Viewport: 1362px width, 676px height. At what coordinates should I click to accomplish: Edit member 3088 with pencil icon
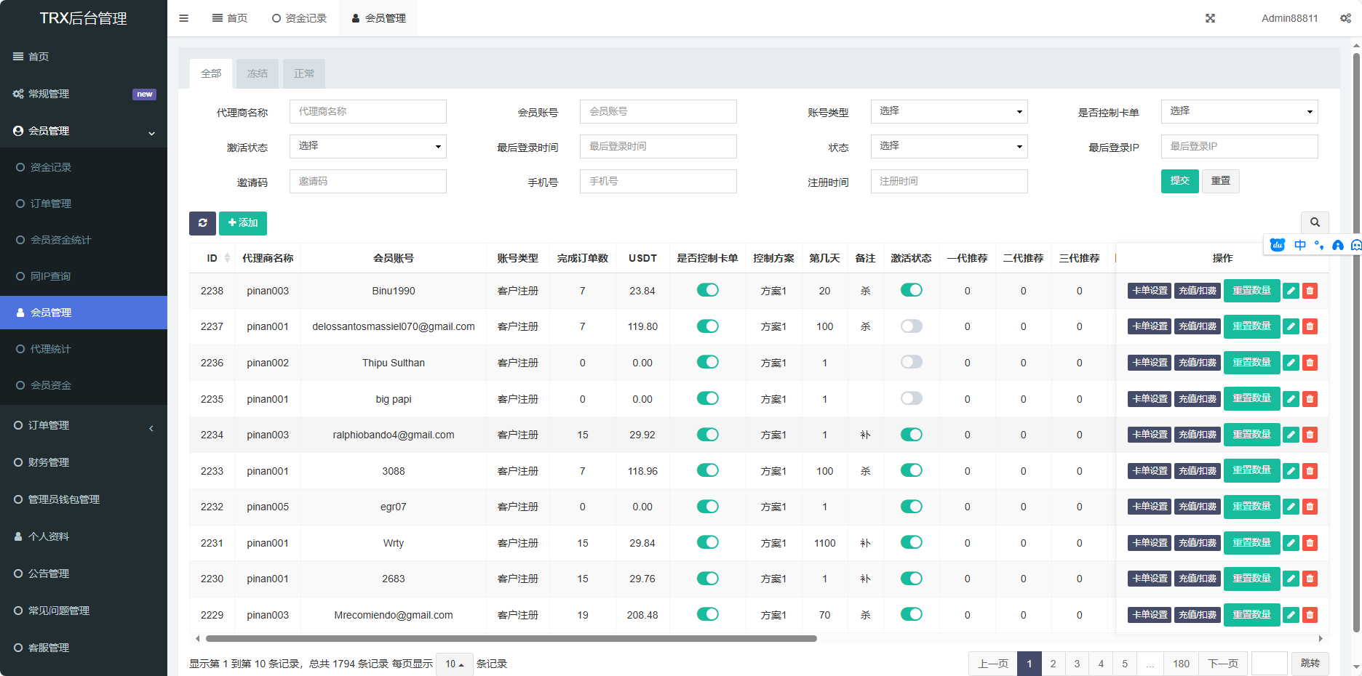(1291, 471)
